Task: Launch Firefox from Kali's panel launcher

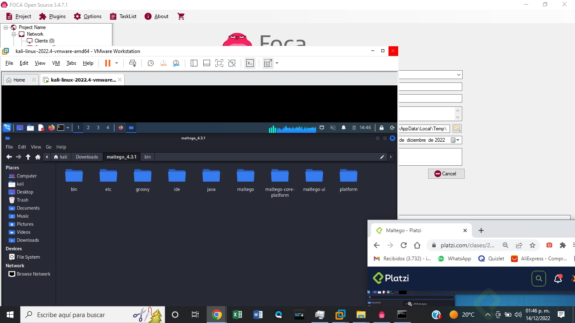Action: tap(51, 127)
